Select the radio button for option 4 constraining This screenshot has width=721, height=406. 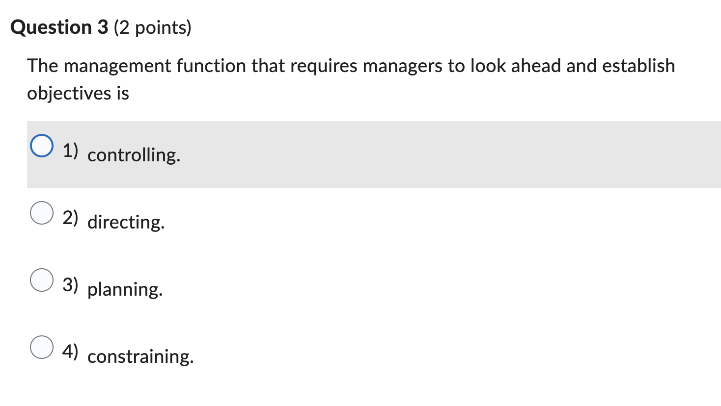(x=42, y=347)
